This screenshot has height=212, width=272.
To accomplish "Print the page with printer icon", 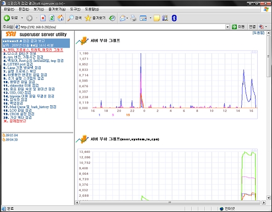I will [134, 18].
